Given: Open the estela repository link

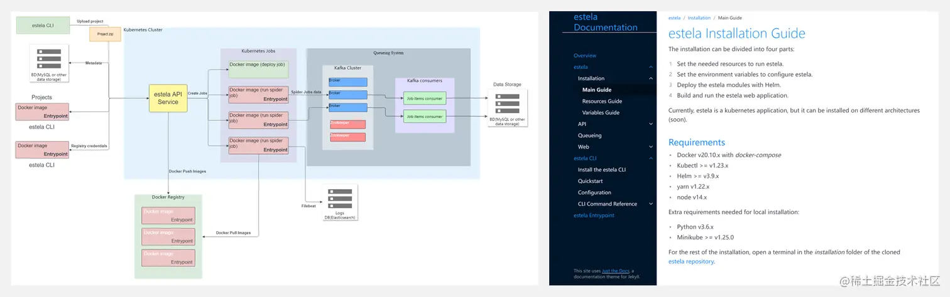Looking at the screenshot, I should pyautogui.click(x=691, y=261).
